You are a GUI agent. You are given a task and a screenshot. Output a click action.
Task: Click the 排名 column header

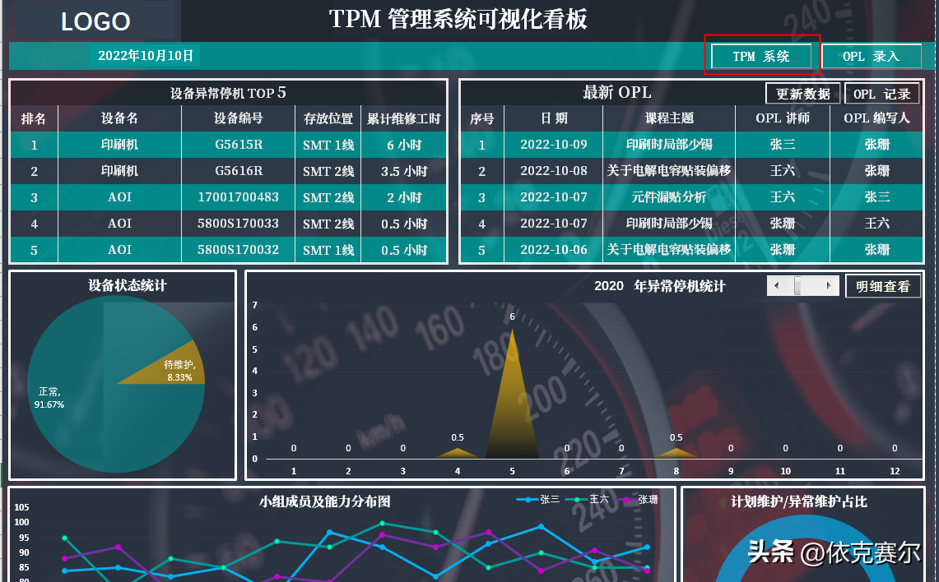tap(34, 118)
